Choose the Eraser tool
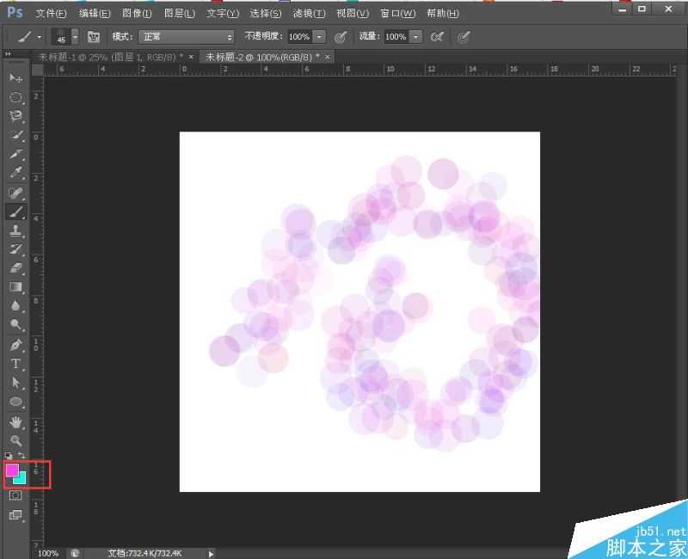688x559 pixels. tap(15, 268)
